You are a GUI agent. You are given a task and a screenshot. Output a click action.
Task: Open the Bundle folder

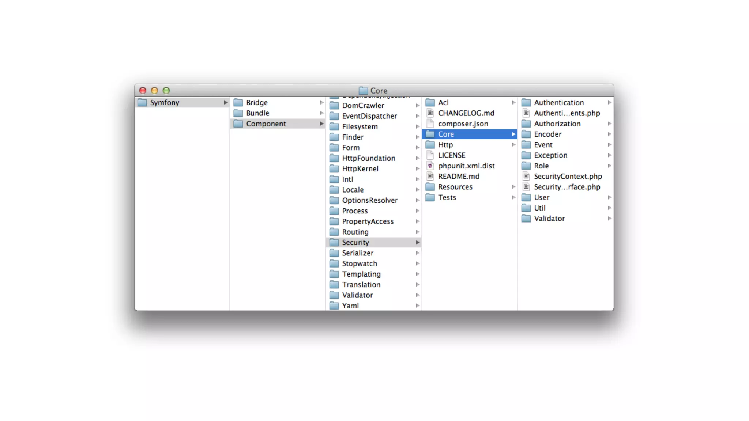pyautogui.click(x=257, y=113)
